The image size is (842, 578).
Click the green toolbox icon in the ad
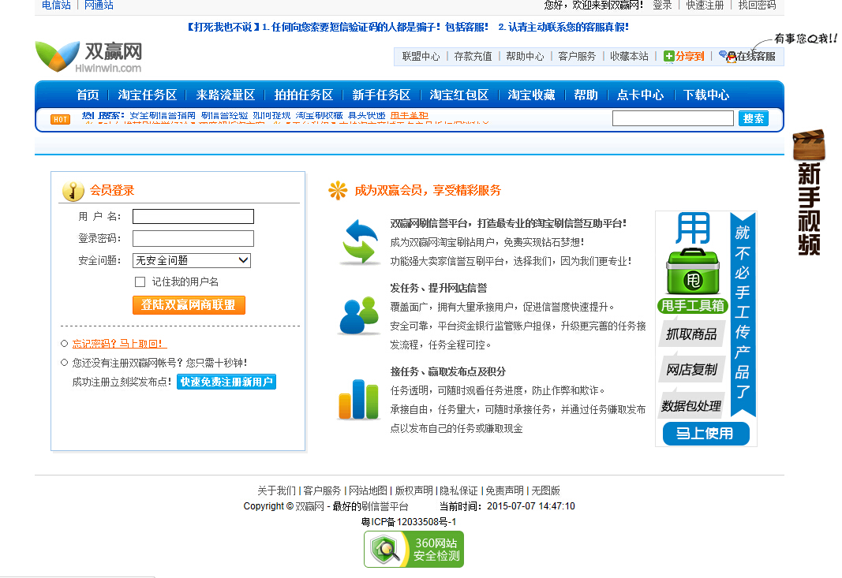pyautogui.click(x=692, y=271)
